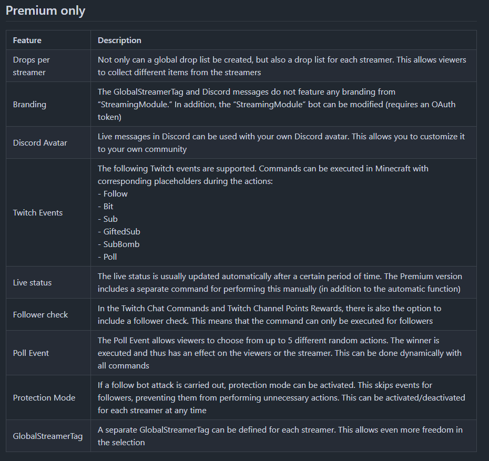Select the "- GiftedSub" list entry
Screen dimensions: 489x461
[x=119, y=232]
